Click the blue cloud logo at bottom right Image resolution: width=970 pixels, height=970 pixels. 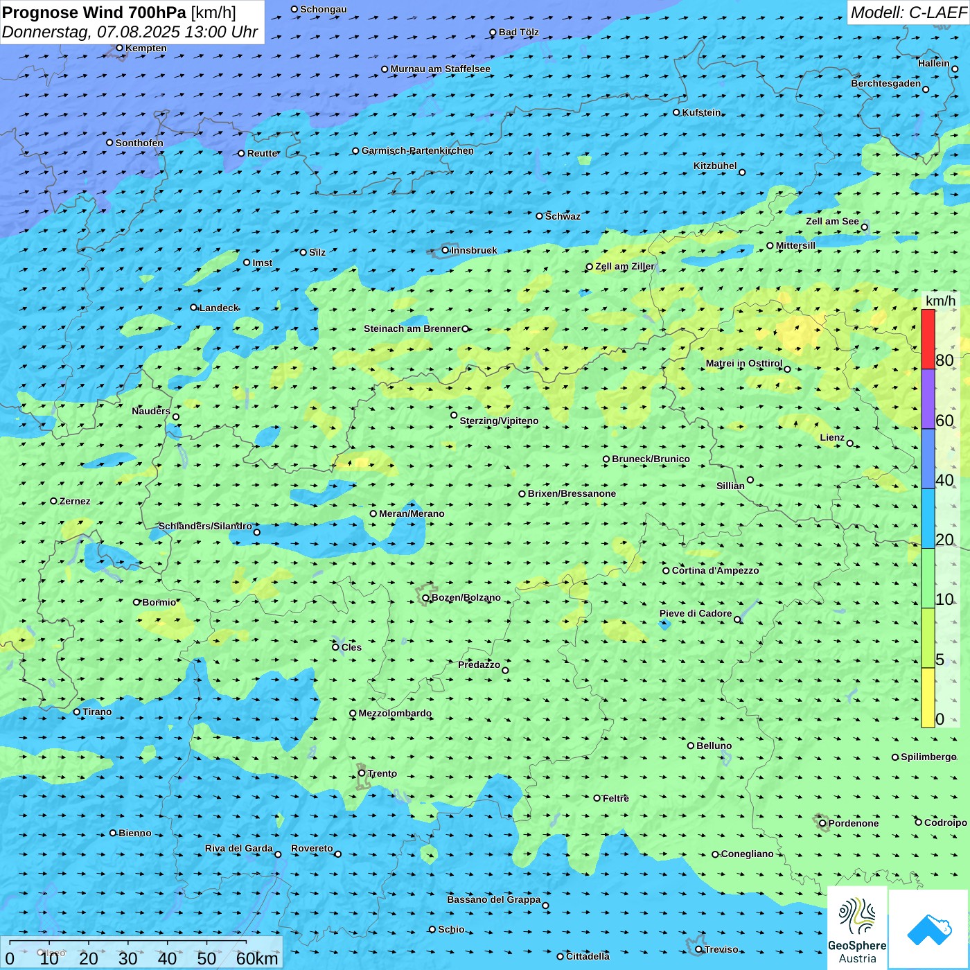(x=928, y=928)
